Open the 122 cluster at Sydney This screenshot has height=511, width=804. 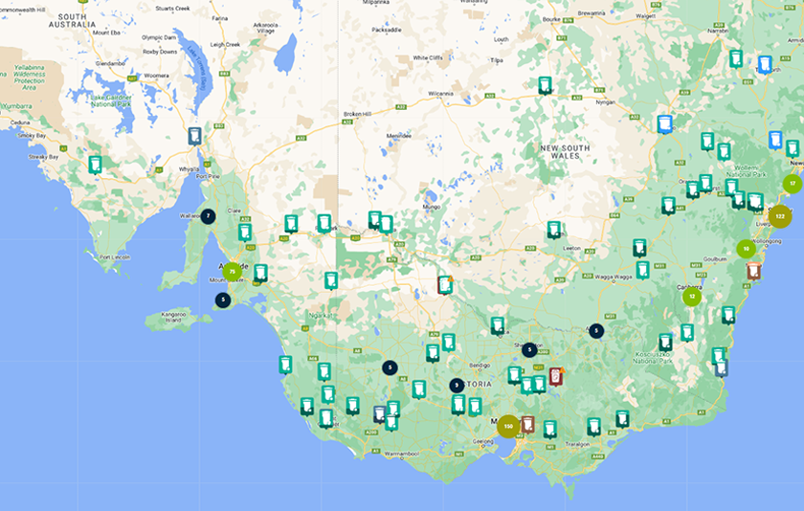tap(780, 216)
